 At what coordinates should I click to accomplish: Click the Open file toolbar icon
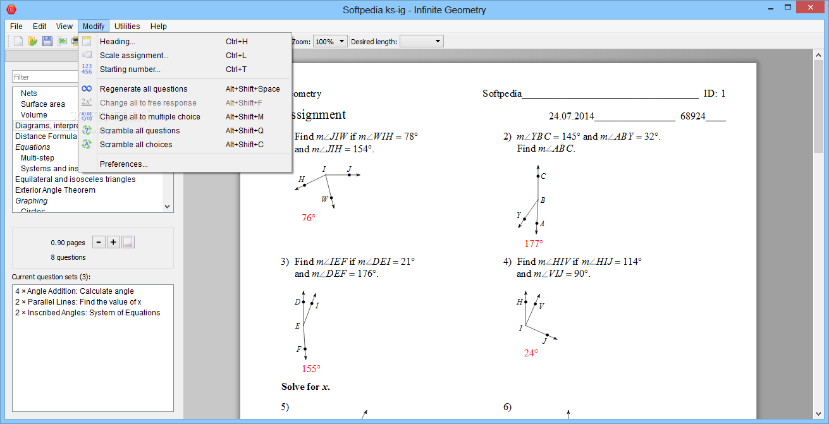point(33,41)
